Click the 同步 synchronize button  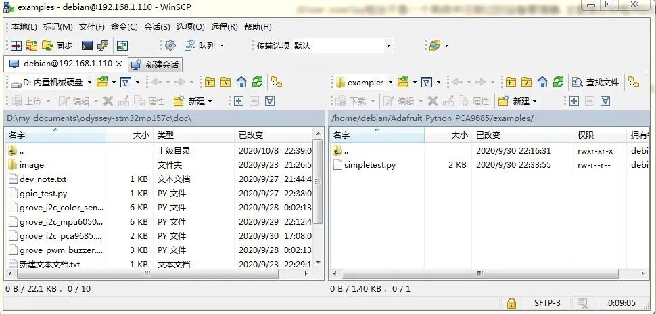pos(57,45)
